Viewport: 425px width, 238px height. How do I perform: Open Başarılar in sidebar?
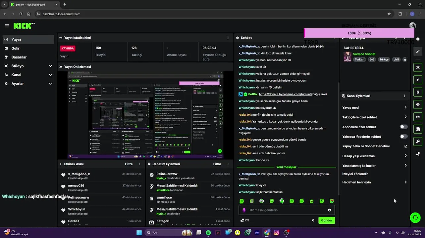click(x=28, y=57)
